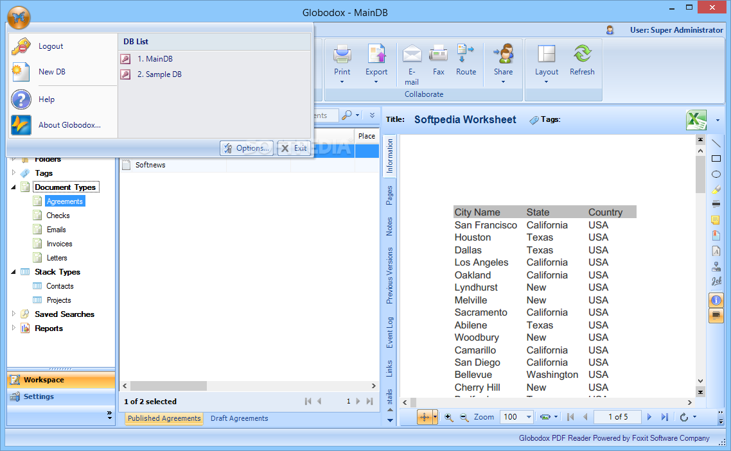Click the Excel file type icon
The width and height of the screenshot is (731, 451).
click(696, 120)
